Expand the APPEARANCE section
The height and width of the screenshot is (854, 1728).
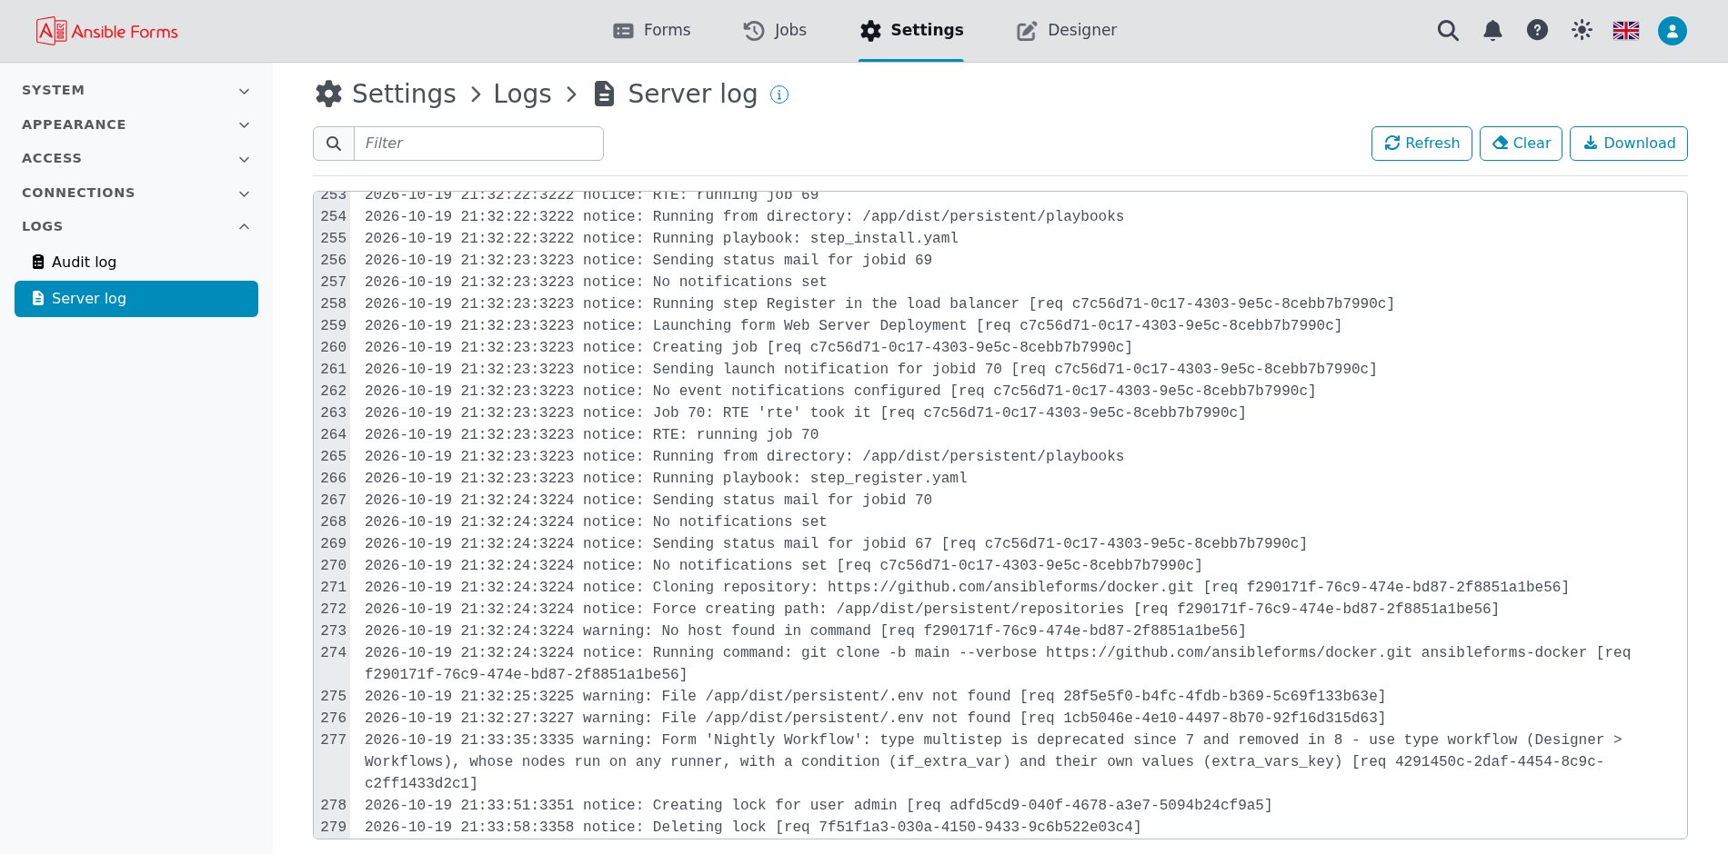click(136, 124)
